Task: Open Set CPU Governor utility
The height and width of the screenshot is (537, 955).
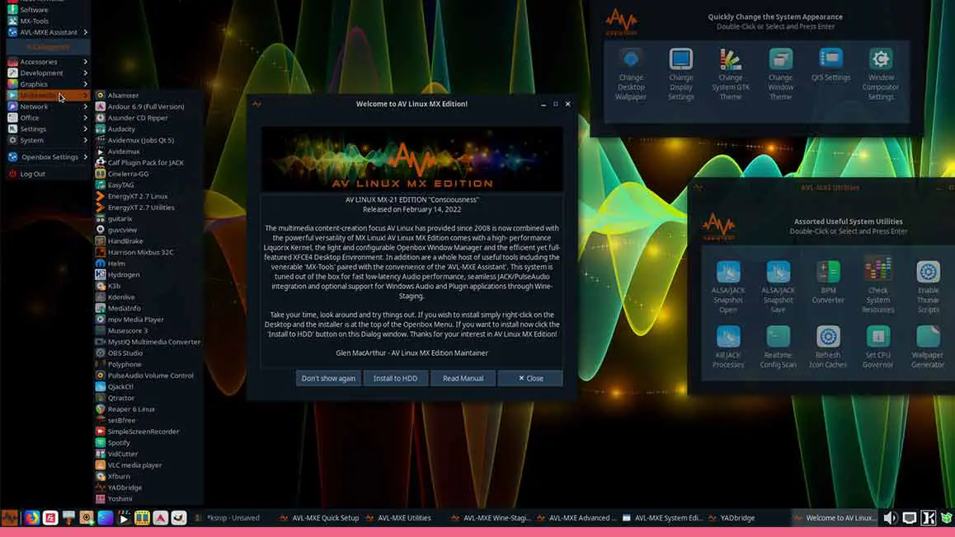Action: click(877, 337)
